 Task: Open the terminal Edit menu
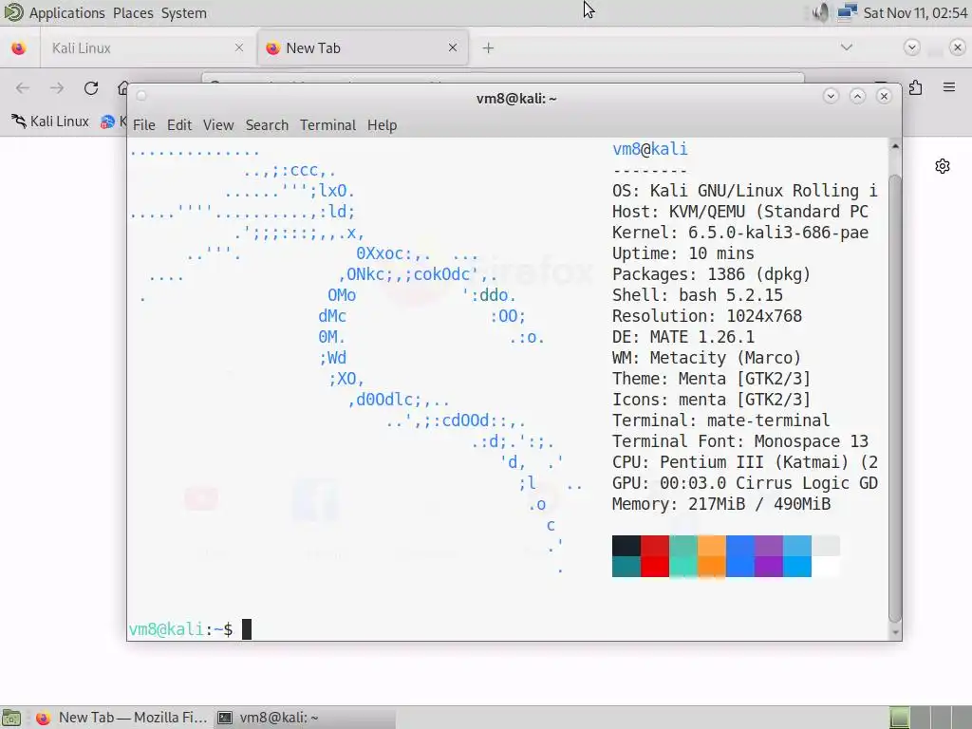tap(179, 125)
